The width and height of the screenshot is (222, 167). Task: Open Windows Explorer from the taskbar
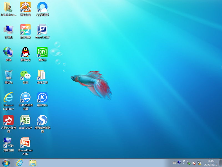click(x=33, y=163)
